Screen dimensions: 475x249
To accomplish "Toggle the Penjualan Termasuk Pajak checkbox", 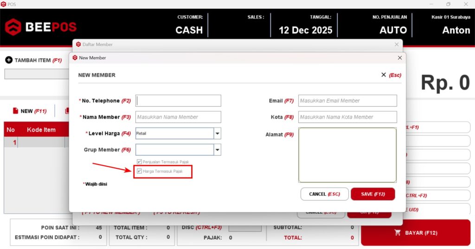I will (x=139, y=162).
